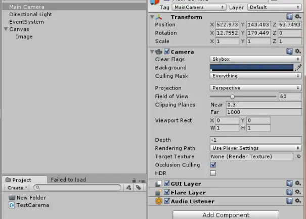Viewport: 306px width, 219px height.
Task: Collapse the Transform component foldout
Action: tap(152, 17)
